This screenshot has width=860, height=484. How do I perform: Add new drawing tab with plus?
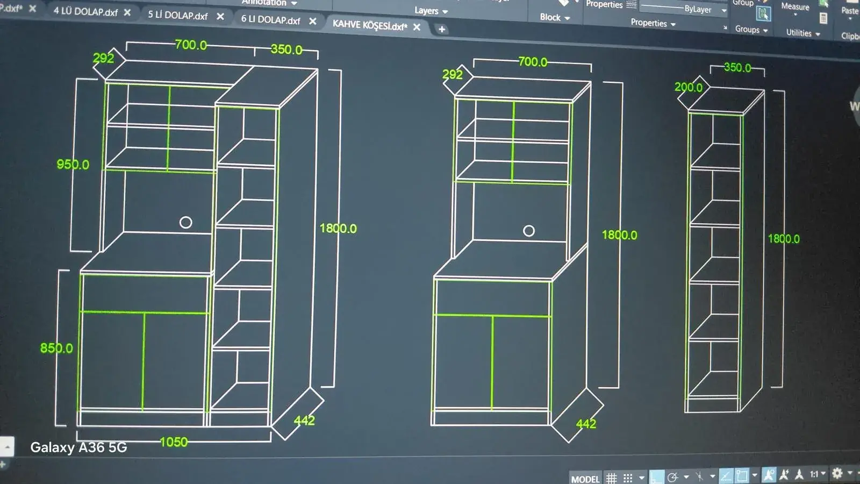click(x=442, y=29)
